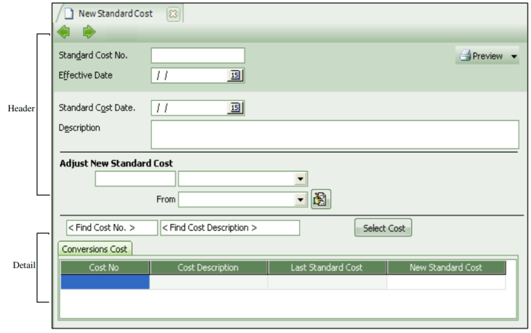The height and width of the screenshot is (333, 531).
Task: Click inside the Description text box
Action: pos(335,135)
